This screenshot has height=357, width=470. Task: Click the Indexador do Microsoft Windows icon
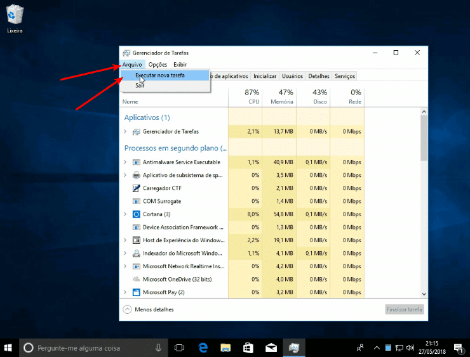pos(136,253)
